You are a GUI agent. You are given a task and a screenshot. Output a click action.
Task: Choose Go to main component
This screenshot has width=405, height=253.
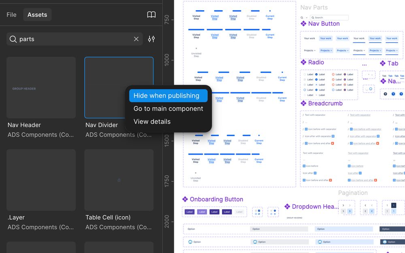168,108
